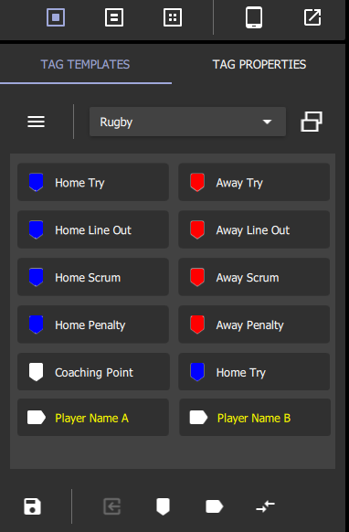The height and width of the screenshot is (532, 349).
Task: Choose the four-square grid layout icon
Action: pos(173,17)
